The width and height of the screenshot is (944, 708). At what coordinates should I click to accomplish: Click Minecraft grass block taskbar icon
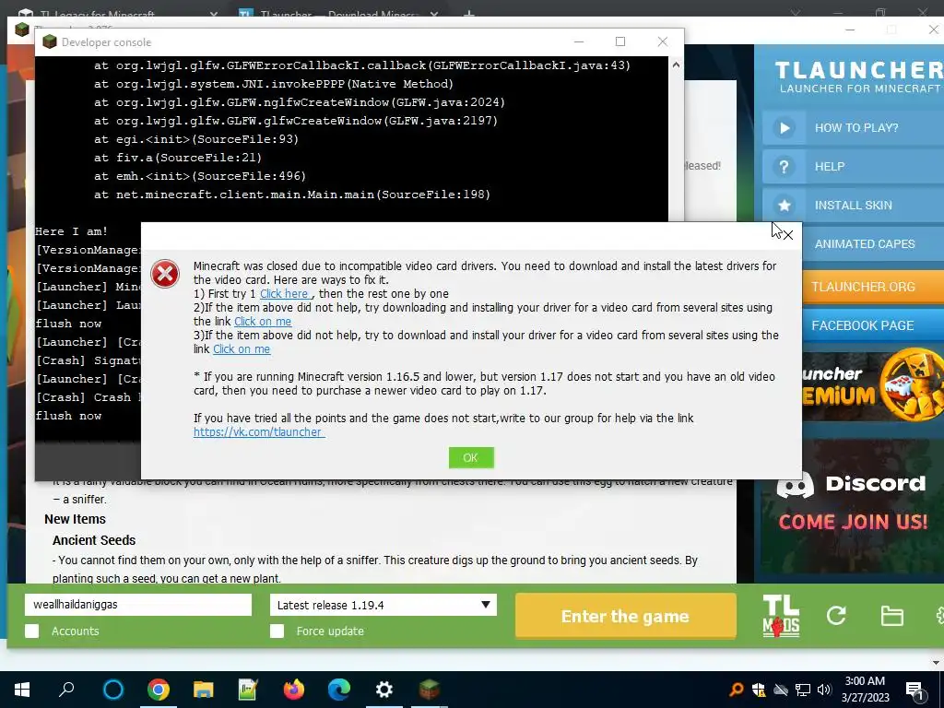(x=430, y=690)
